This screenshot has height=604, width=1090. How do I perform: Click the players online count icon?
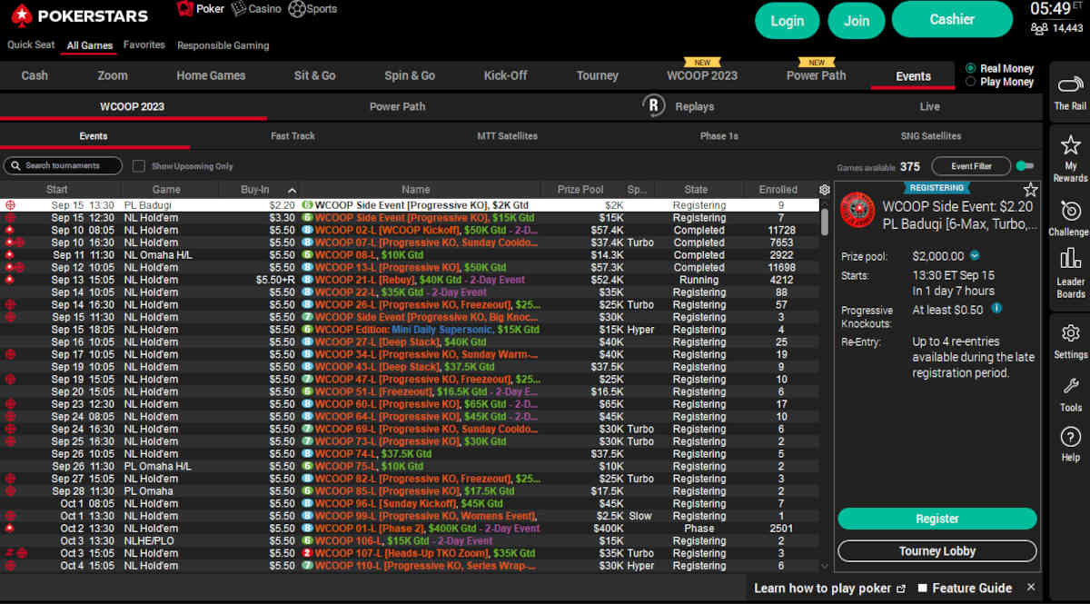pyautogui.click(x=1039, y=28)
